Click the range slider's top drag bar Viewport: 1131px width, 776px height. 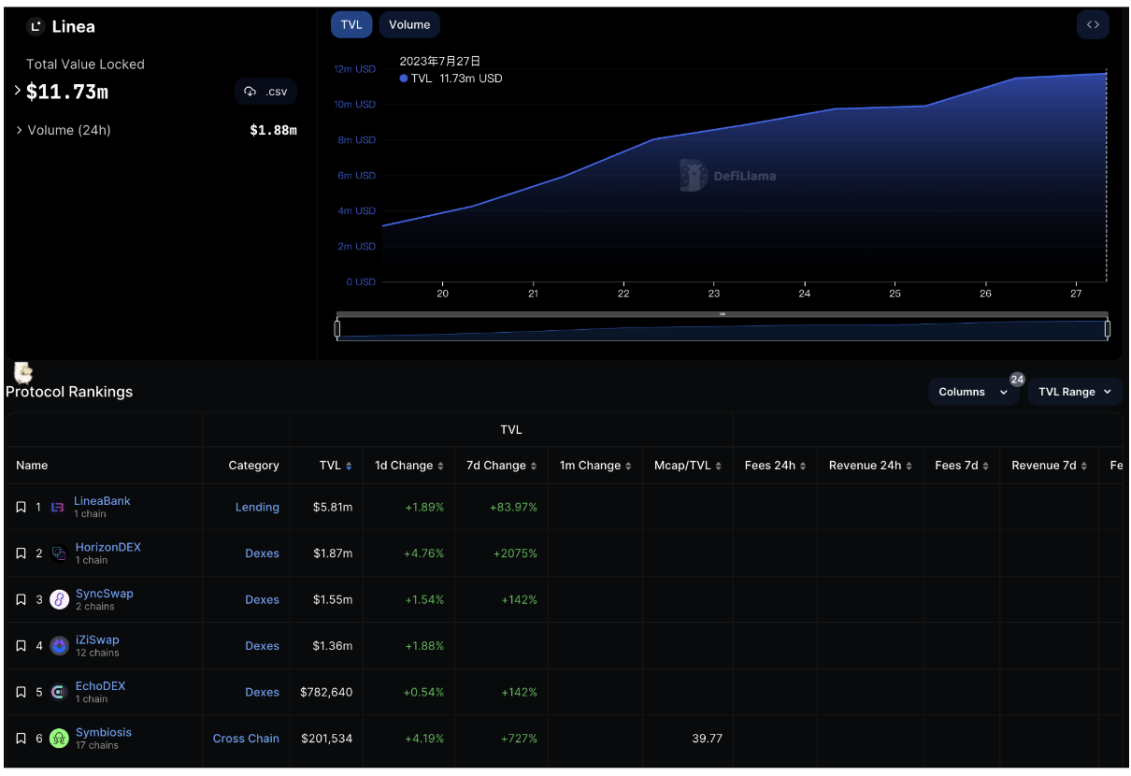723,314
